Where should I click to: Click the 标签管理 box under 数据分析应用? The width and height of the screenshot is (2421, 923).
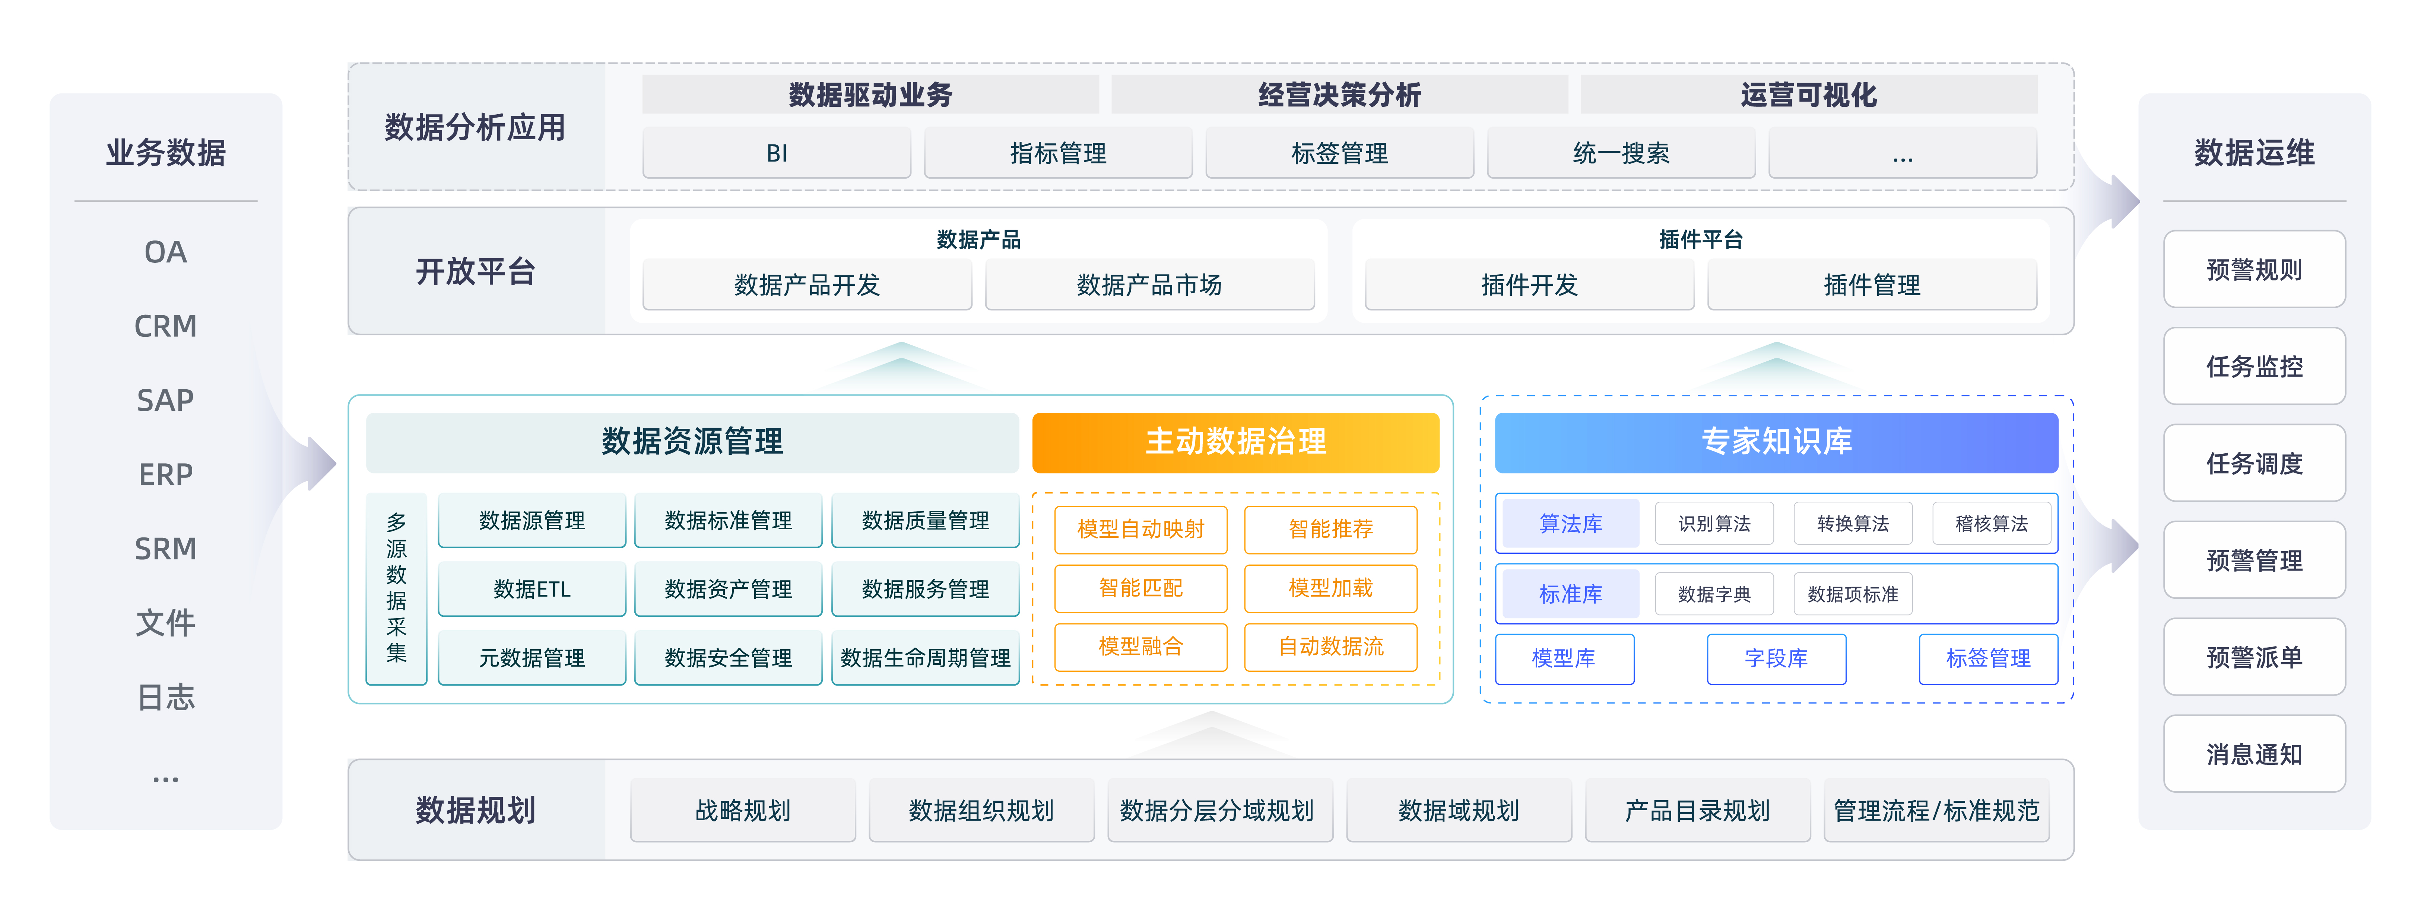tap(1339, 152)
